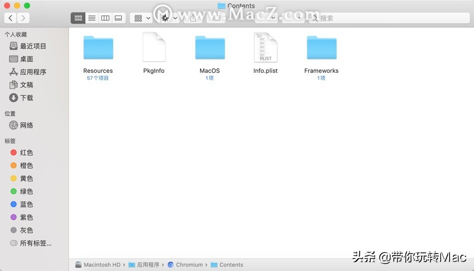Open the group-by arrangement dropdown
The image size is (474, 271).
(x=142, y=18)
